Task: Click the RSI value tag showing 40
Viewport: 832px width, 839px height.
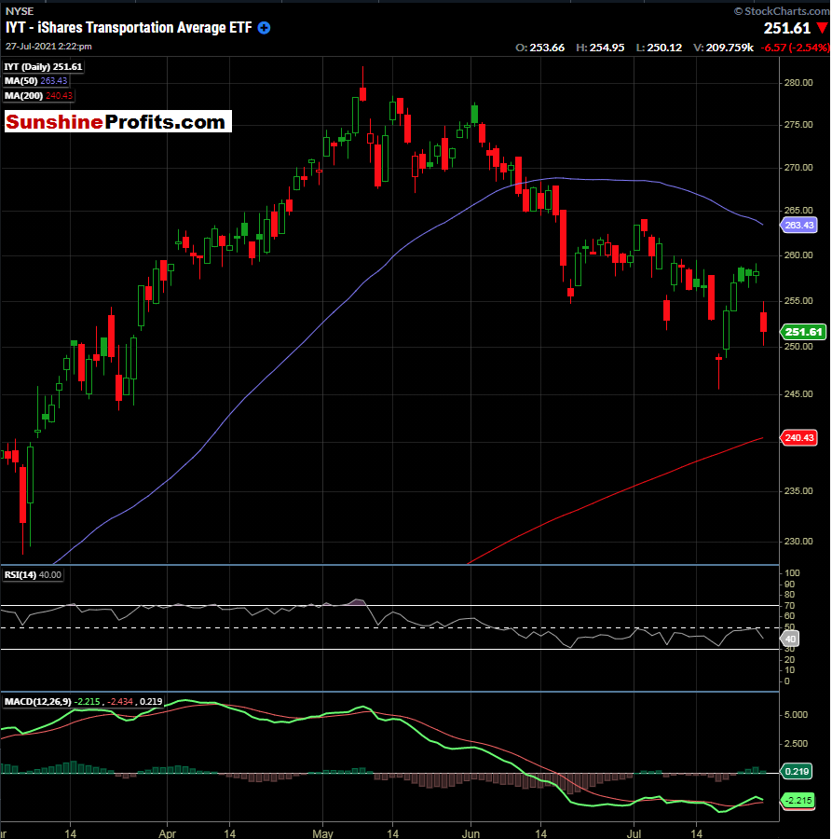Action: pos(790,639)
